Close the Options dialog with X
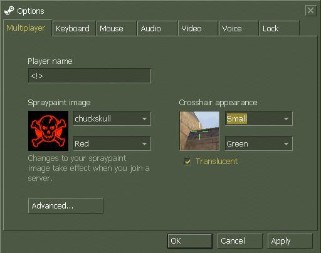 310,11
